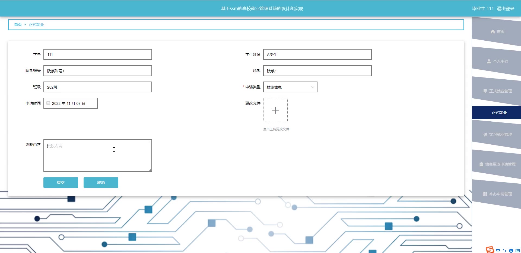Select the 正式就业 submenu item
521x253 pixels.
497,113
